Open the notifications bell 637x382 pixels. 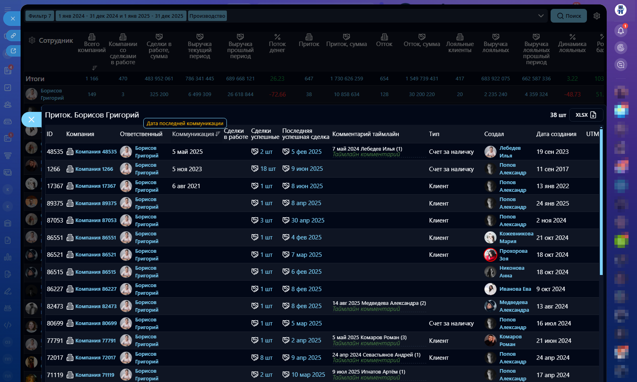620,31
